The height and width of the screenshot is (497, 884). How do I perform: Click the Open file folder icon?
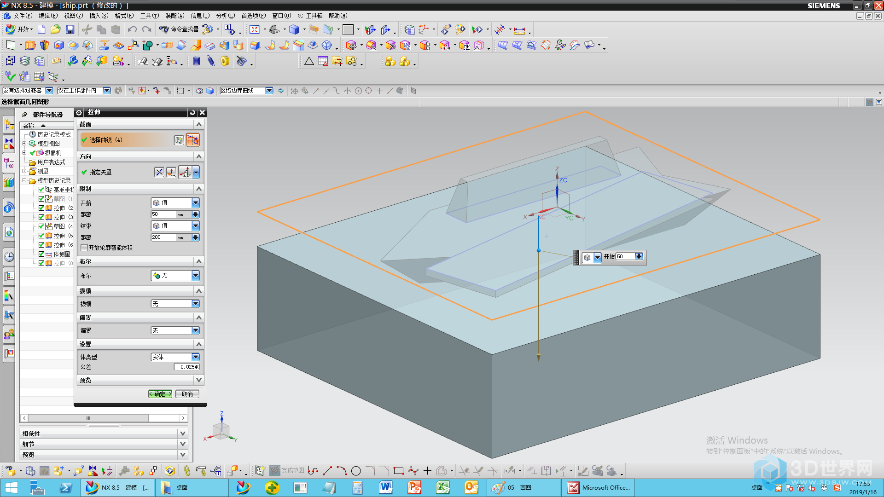55,29
